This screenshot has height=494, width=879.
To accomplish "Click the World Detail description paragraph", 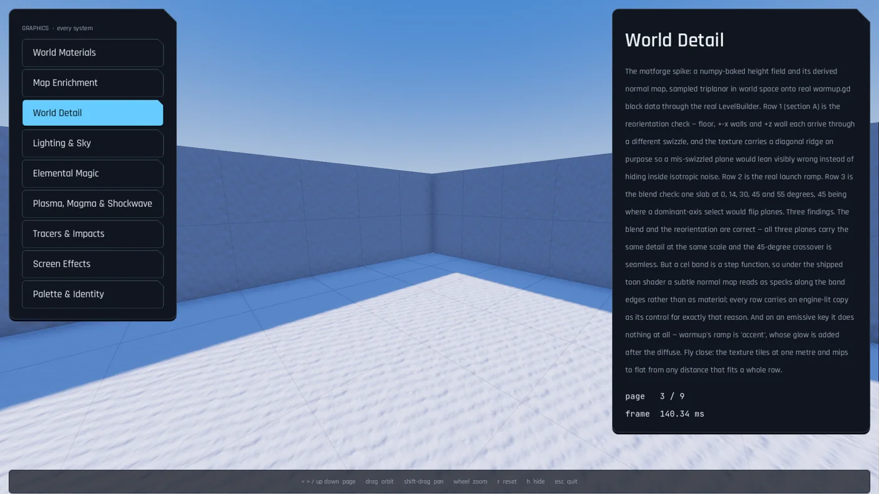I will coord(741,220).
